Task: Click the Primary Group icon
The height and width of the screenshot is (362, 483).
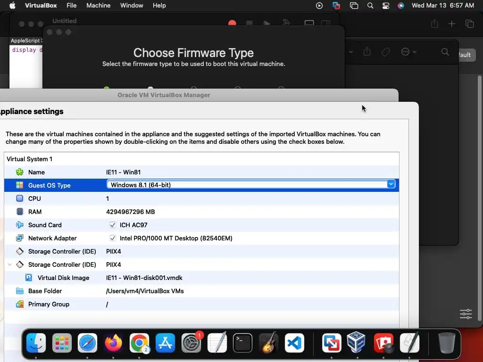Action: 20,304
